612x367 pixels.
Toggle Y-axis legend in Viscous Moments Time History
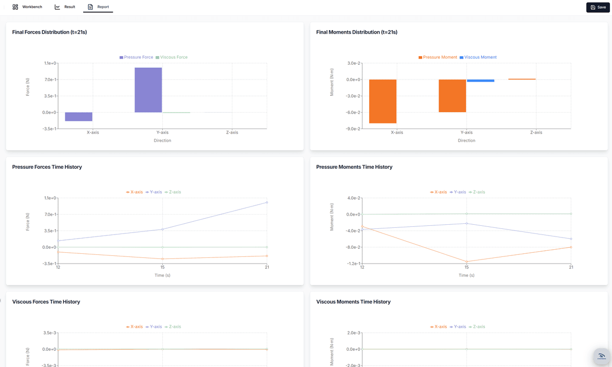coord(457,327)
